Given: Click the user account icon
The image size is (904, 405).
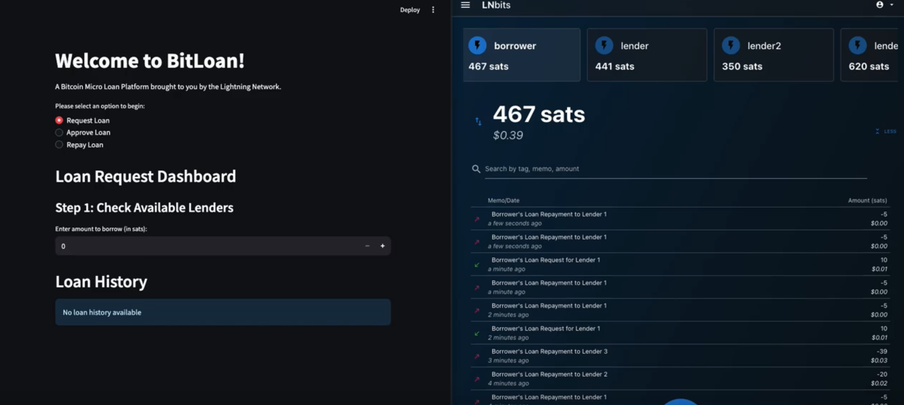Looking at the screenshot, I should [x=880, y=5].
